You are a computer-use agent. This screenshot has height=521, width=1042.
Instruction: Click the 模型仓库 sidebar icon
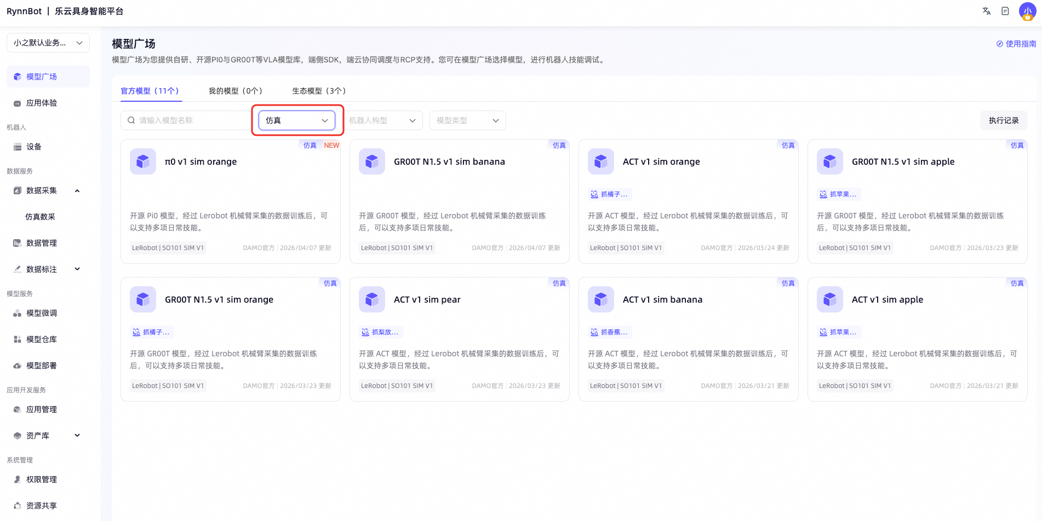click(x=18, y=339)
